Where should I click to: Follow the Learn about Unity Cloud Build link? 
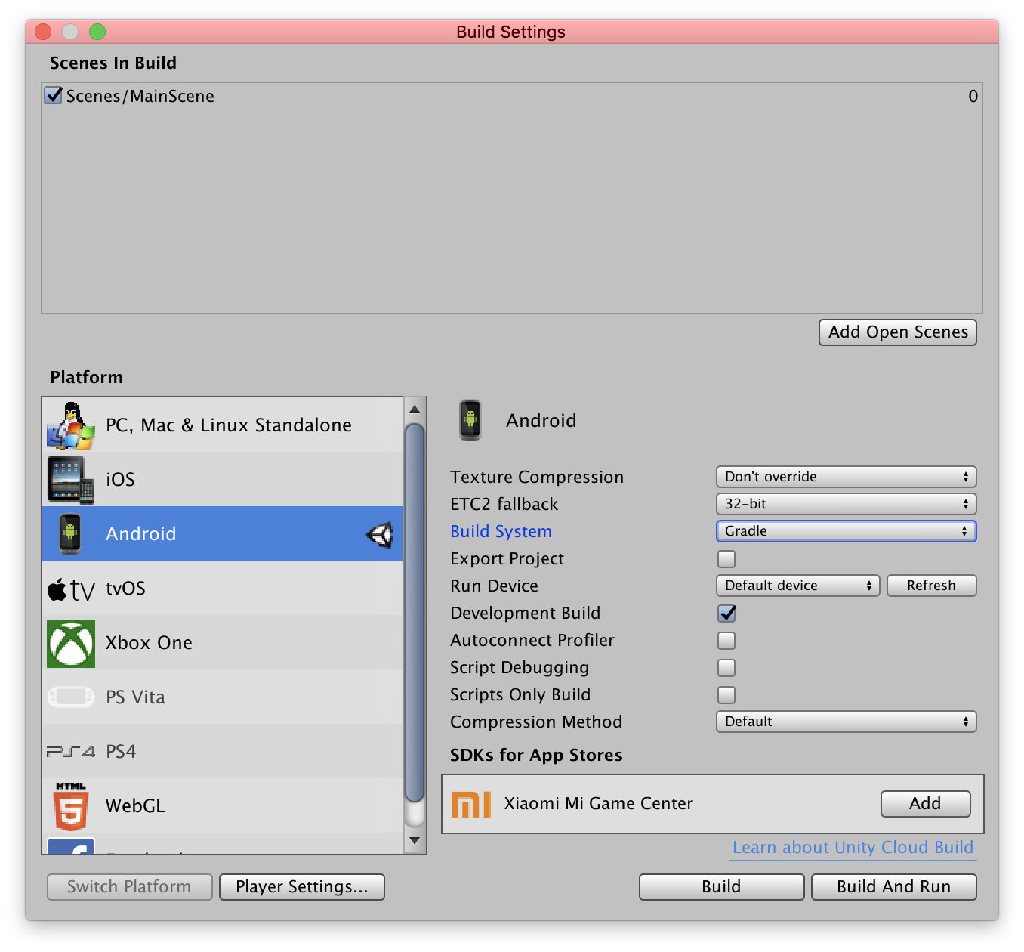coord(851,847)
